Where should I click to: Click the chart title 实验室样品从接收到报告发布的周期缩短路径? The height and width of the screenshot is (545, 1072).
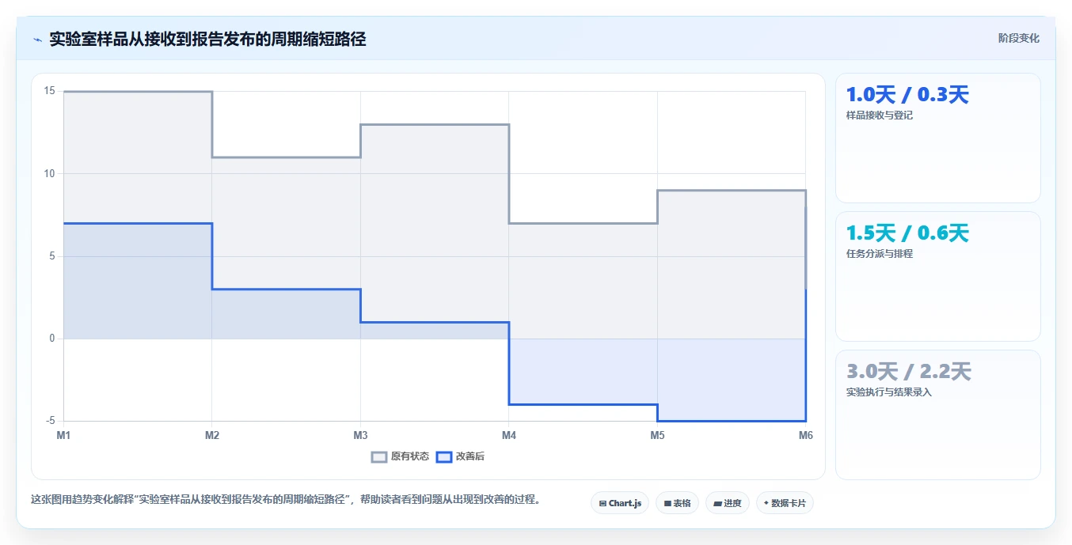[207, 39]
